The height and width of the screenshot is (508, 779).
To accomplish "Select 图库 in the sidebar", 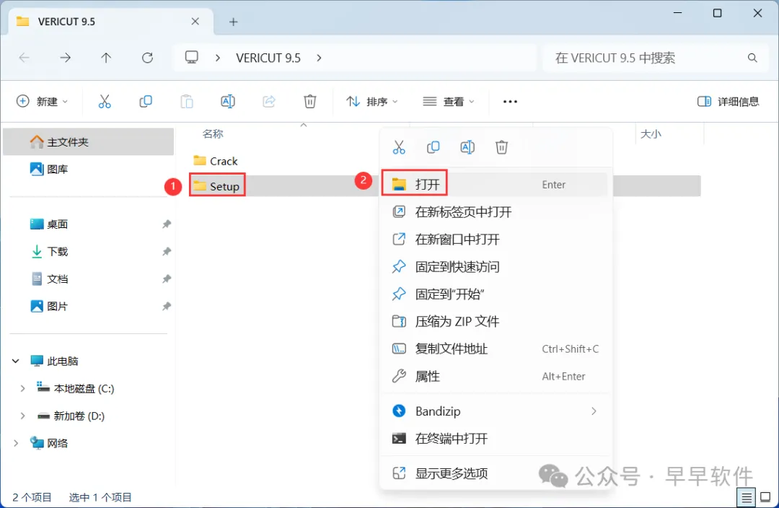I will 89,170.
